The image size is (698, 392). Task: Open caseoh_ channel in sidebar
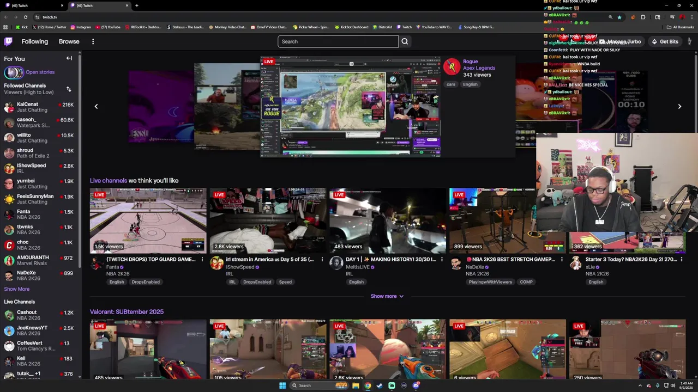point(39,122)
